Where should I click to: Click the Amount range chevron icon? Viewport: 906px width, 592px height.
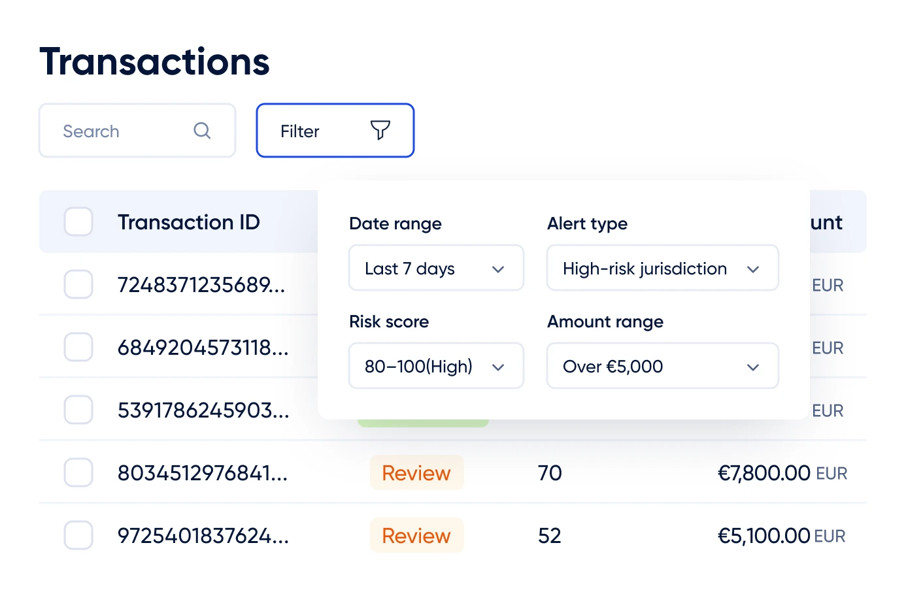coord(752,366)
